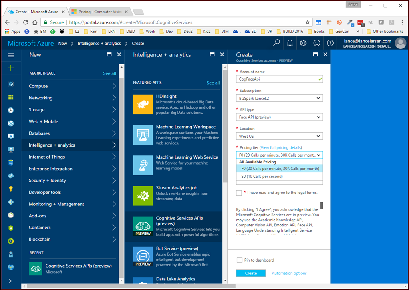The width and height of the screenshot is (409, 290).
Task: Click the Featured Apps vertical scrollbar
Action: pos(225,125)
